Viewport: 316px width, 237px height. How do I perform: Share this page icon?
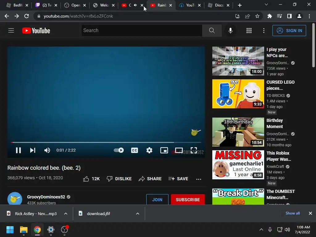tap(247, 16)
